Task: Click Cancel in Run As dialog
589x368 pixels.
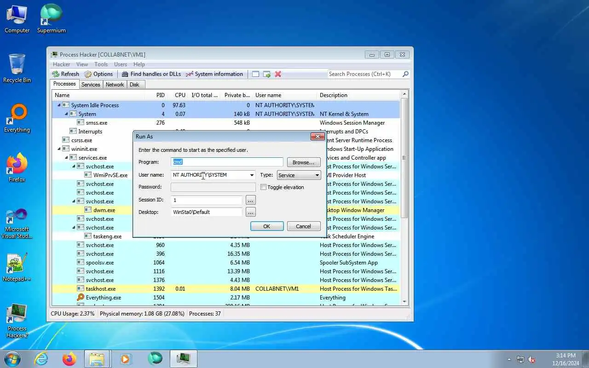Action: coord(303,226)
